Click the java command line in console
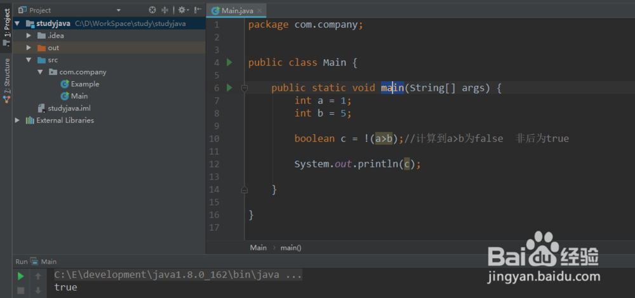Screen dimensions: 635x298 tap(178, 275)
